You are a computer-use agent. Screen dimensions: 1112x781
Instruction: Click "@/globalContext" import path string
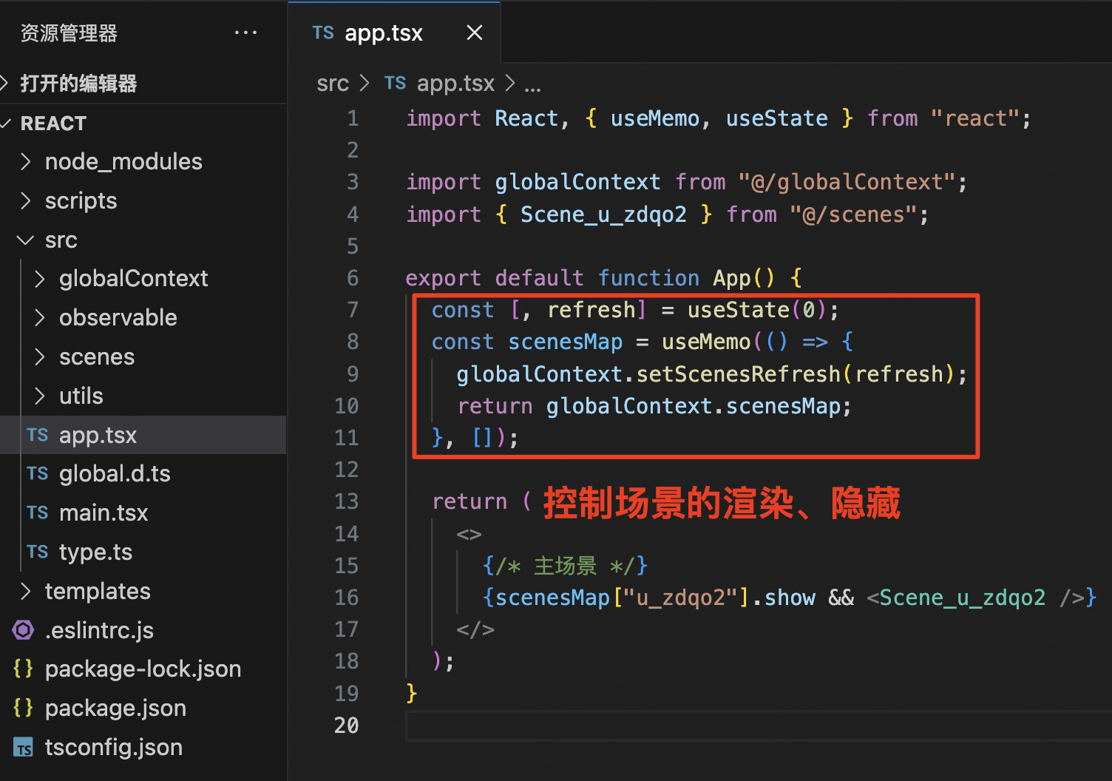tap(847, 182)
